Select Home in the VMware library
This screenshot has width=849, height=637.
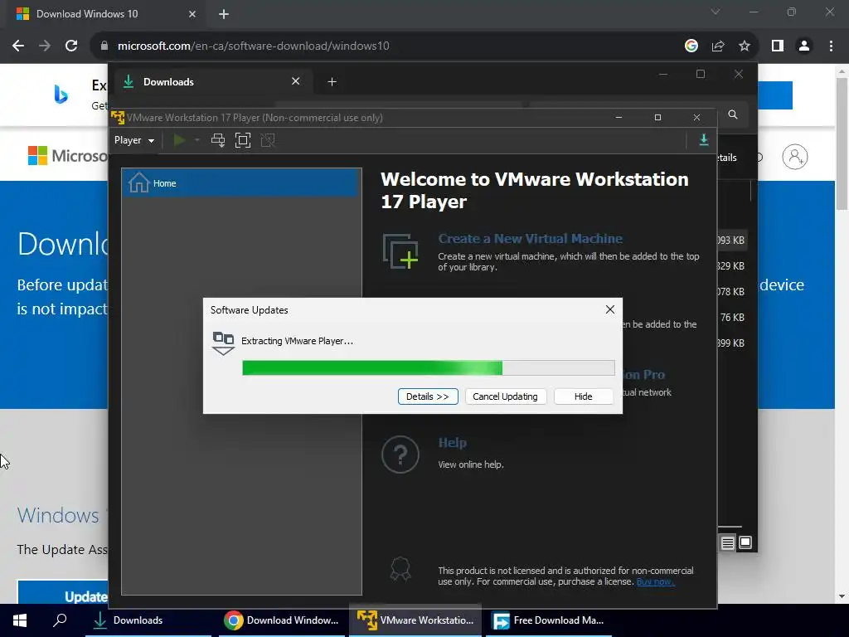pos(241,183)
